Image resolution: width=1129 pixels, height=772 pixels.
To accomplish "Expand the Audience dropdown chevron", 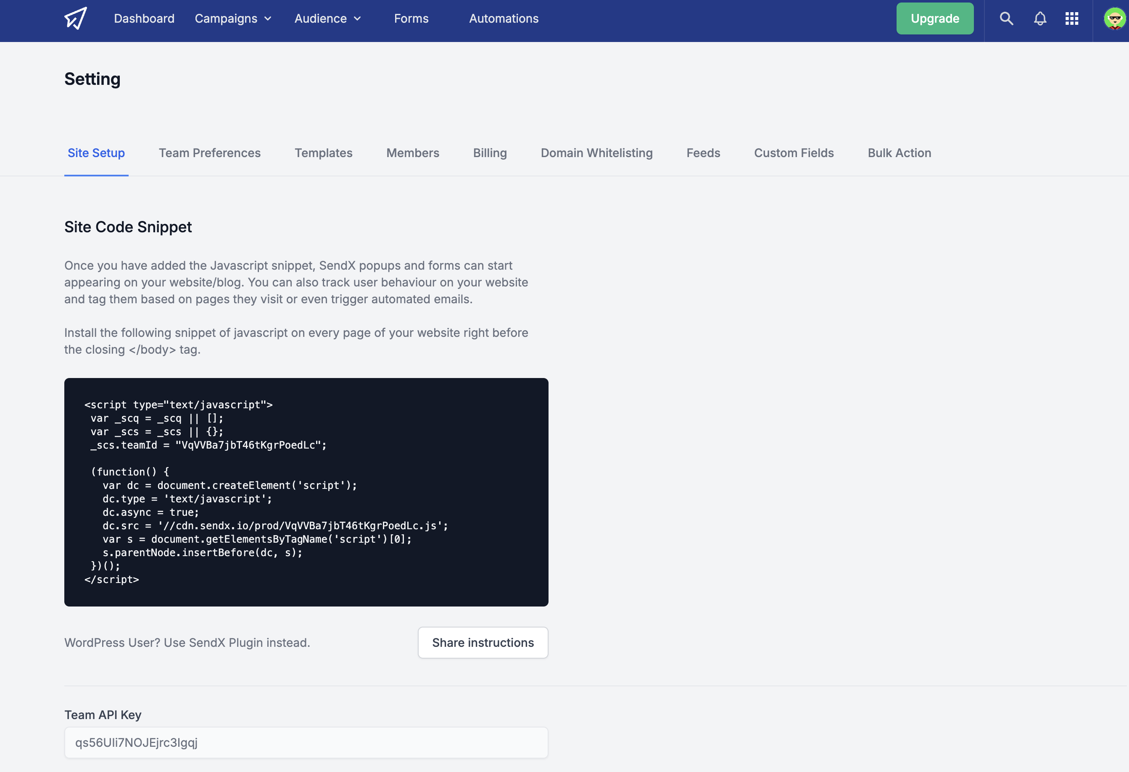I will coord(358,19).
